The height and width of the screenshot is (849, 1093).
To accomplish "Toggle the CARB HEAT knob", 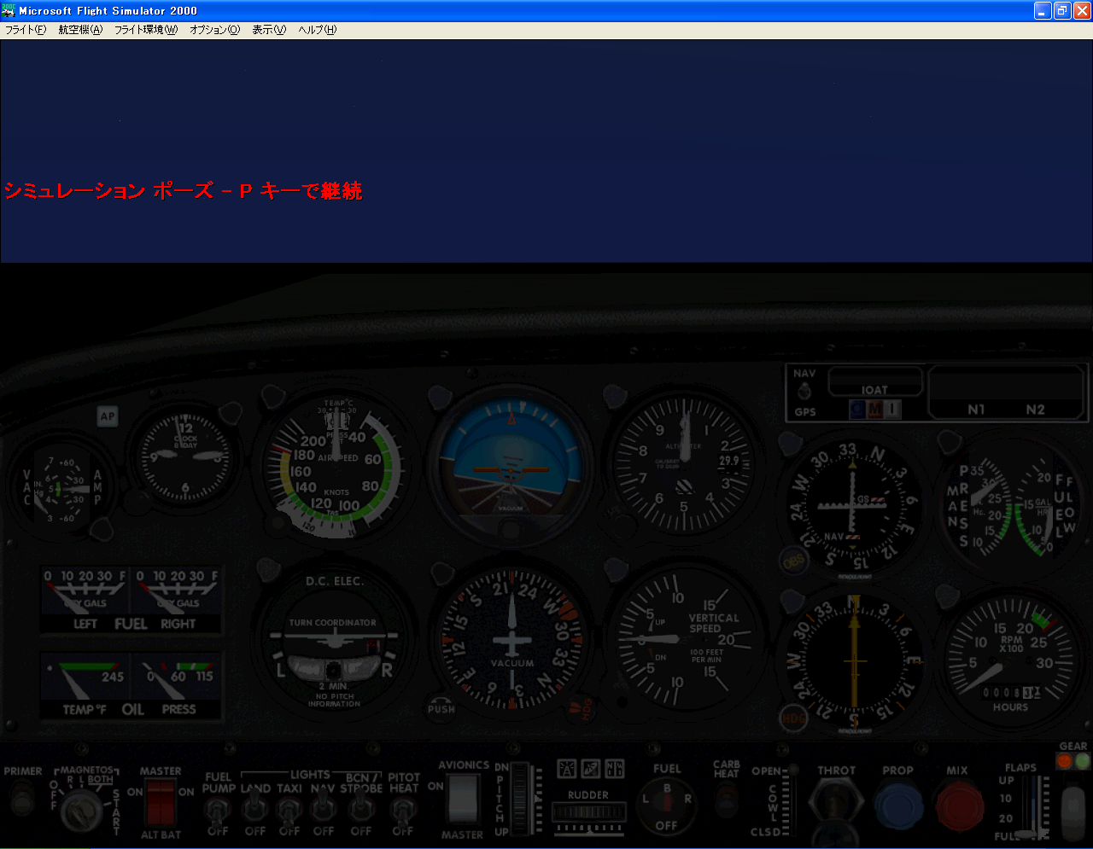I will (x=727, y=800).
